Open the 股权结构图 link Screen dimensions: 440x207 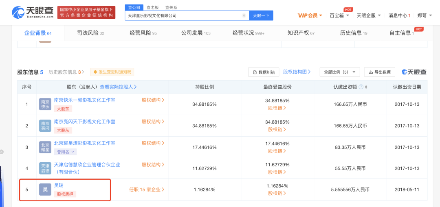coord(297,72)
